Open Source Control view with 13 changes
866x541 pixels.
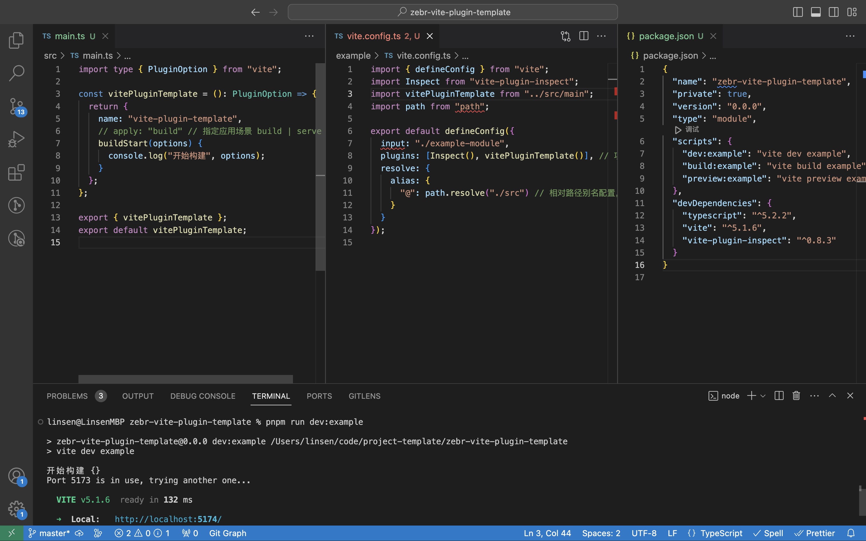[x=16, y=106]
